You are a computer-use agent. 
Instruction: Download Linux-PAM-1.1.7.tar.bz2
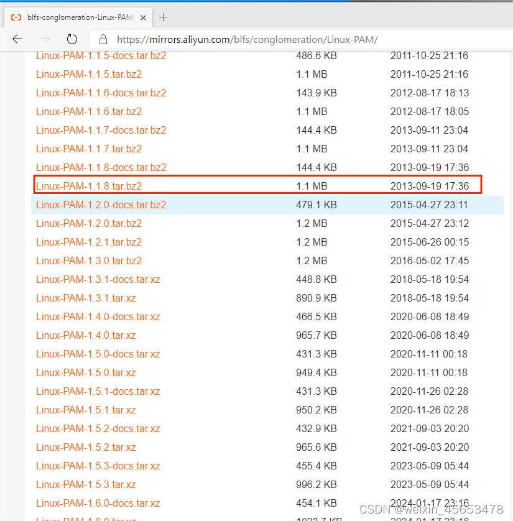(89, 149)
